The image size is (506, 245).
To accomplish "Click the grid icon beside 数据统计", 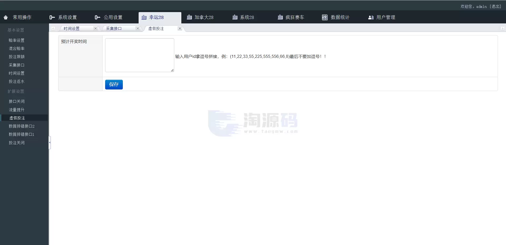I will point(325,17).
